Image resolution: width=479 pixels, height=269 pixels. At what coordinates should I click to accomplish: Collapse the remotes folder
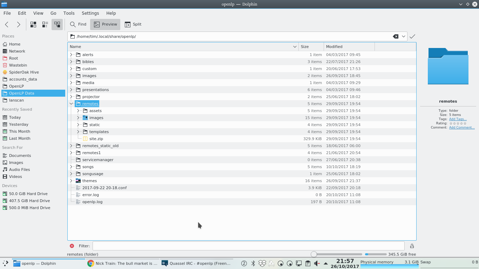coord(71,104)
